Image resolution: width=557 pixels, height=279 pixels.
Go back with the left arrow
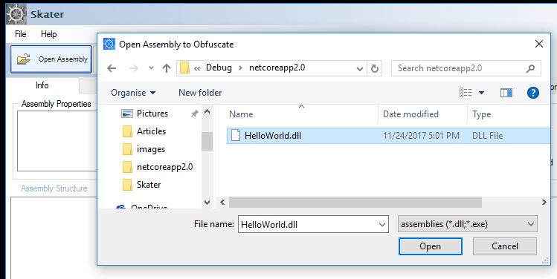[112, 68]
